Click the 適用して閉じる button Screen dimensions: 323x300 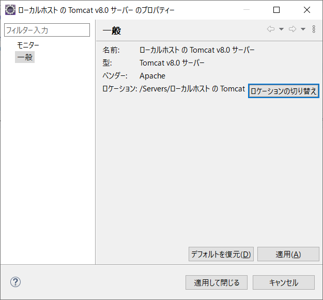tap(217, 282)
